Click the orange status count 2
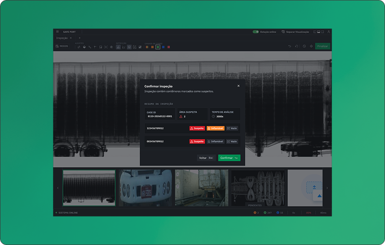The image size is (385, 245). pyautogui.click(x=256, y=213)
